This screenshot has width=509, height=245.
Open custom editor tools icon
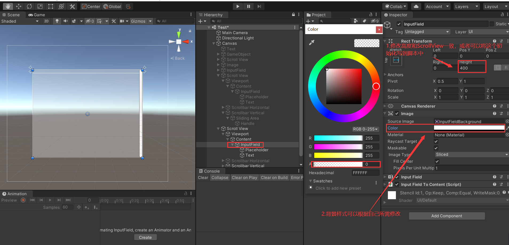pos(72,6)
